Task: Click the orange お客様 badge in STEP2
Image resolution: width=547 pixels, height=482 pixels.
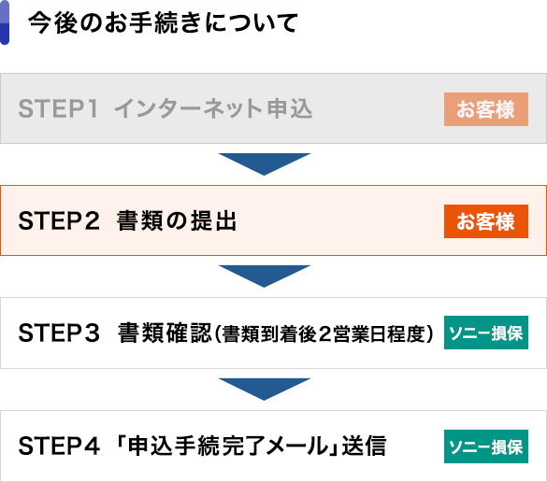Action: point(486,221)
